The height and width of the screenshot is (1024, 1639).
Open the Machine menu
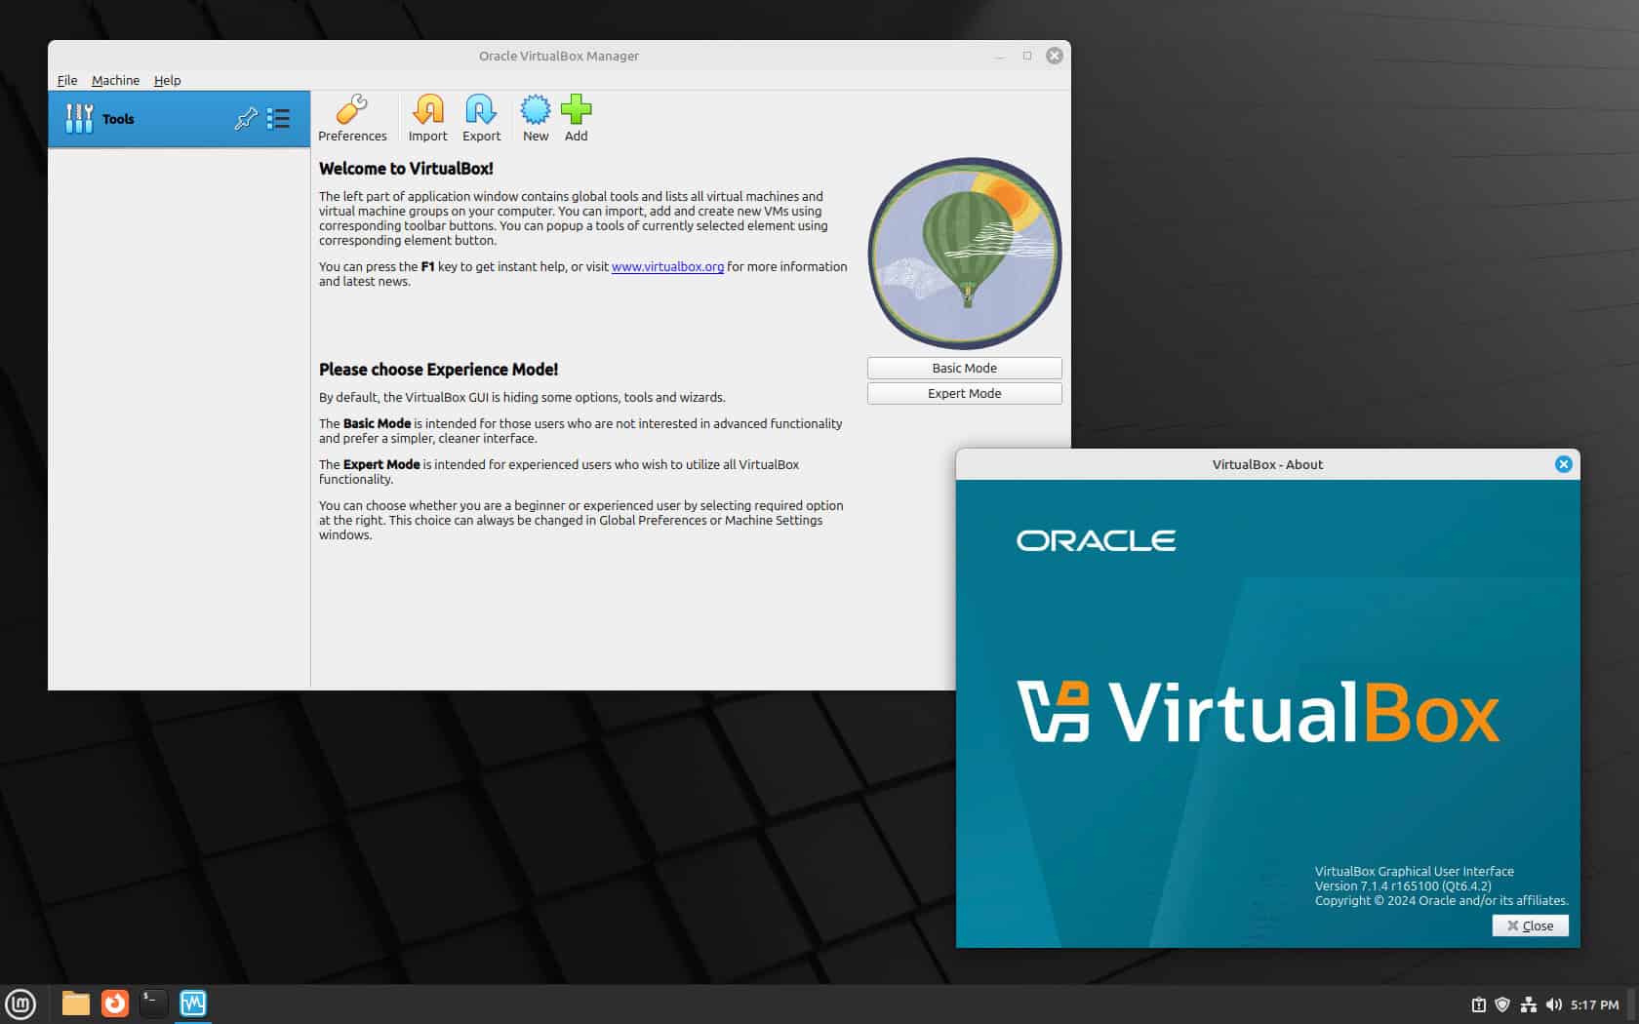(x=115, y=80)
